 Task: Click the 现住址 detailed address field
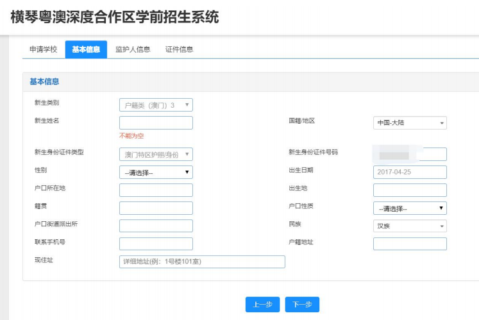(x=202, y=262)
